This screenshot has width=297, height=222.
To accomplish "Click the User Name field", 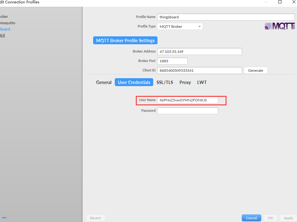I will [x=187, y=100].
